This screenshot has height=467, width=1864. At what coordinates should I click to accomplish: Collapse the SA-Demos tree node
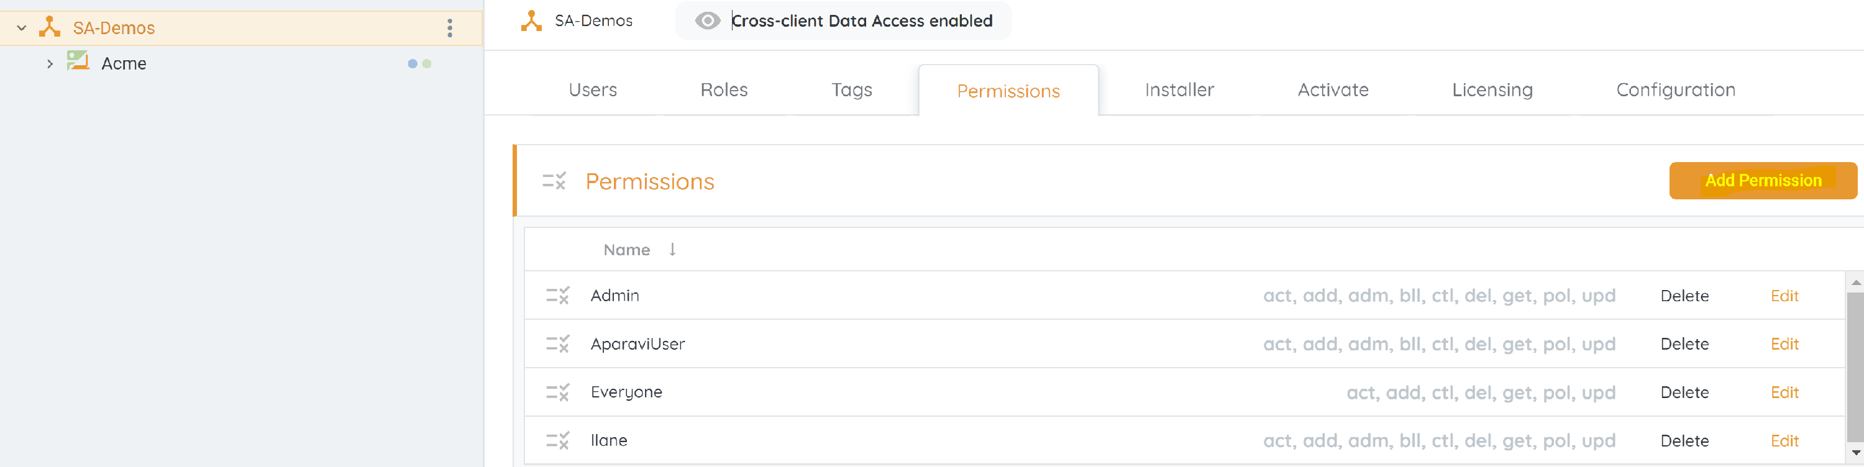pyautogui.click(x=22, y=28)
